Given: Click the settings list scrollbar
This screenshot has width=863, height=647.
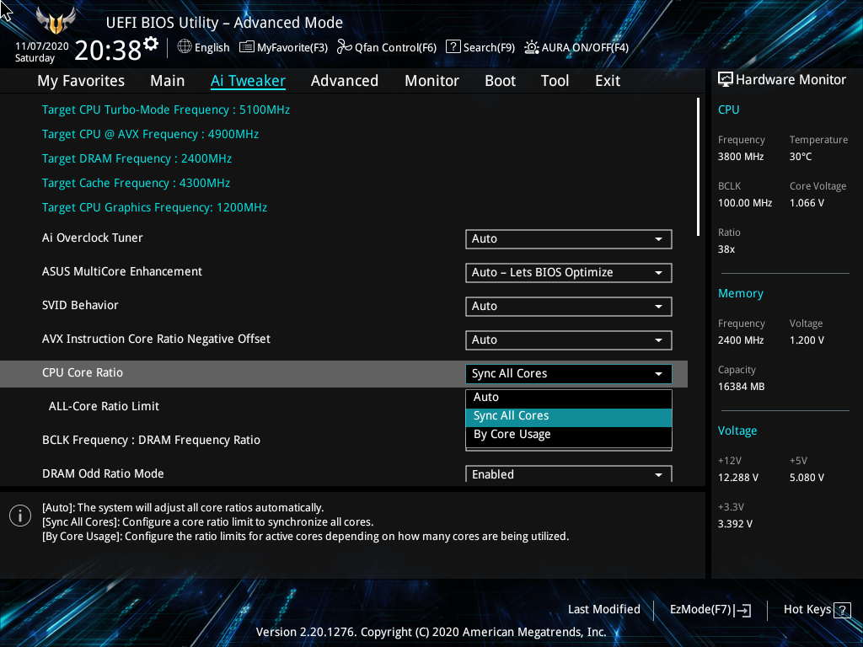Looking at the screenshot, I should tap(698, 168).
